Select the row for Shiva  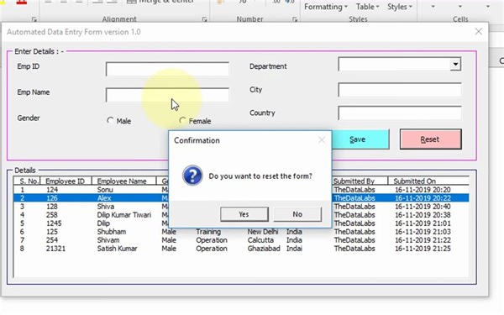click(x=241, y=207)
